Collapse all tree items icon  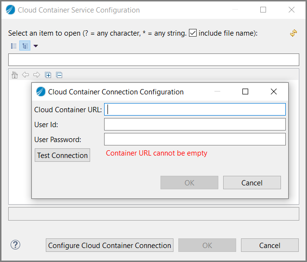(59, 75)
